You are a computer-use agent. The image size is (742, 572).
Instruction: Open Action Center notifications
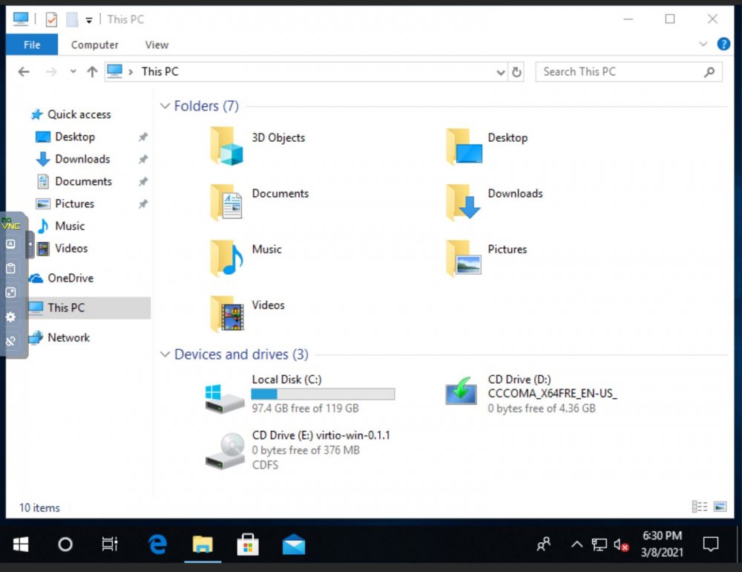pos(710,544)
